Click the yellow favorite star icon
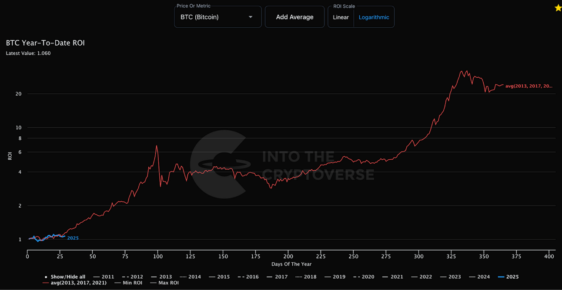The width and height of the screenshot is (562, 290). pos(558,8)
